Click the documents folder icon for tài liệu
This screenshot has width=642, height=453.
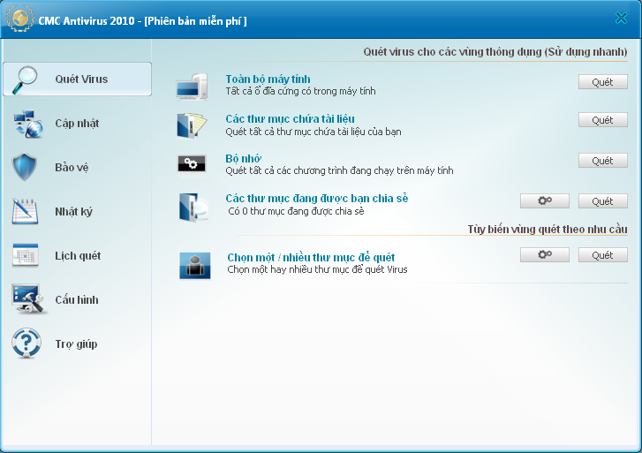pyautogui.click(x=192, y=125)
